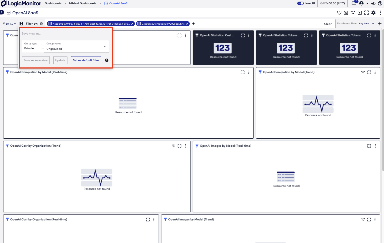Open the help question mark in header
384x243 pixels.
pyautogui.click(x=380, y=3)
